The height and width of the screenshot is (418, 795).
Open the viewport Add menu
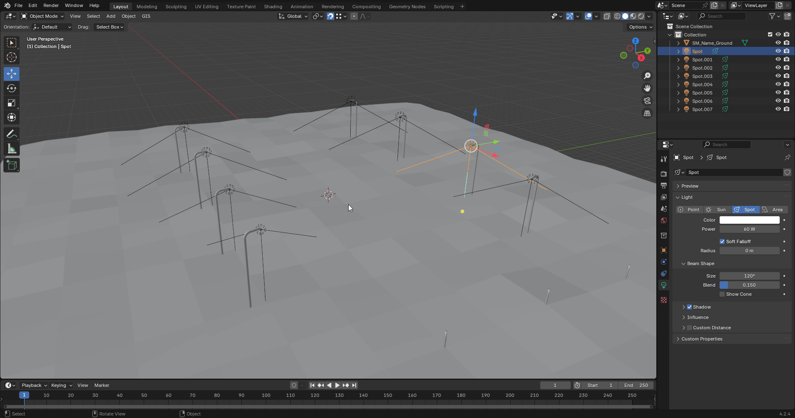click(x=111, y=16)
